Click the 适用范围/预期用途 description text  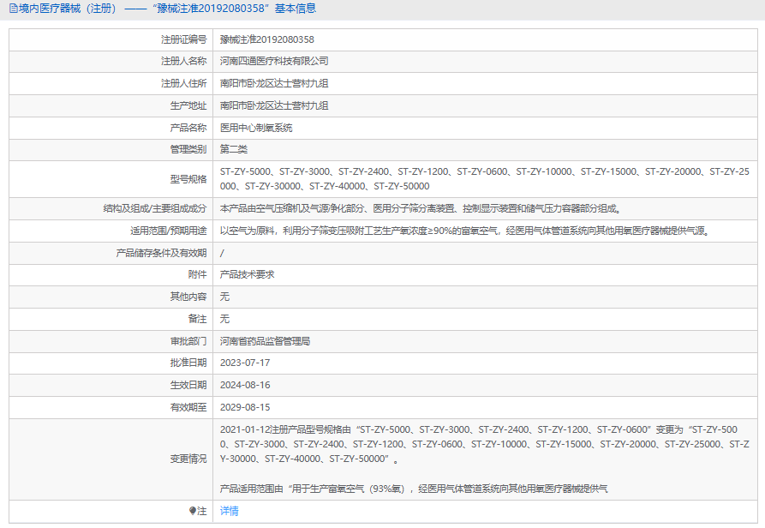465,231
